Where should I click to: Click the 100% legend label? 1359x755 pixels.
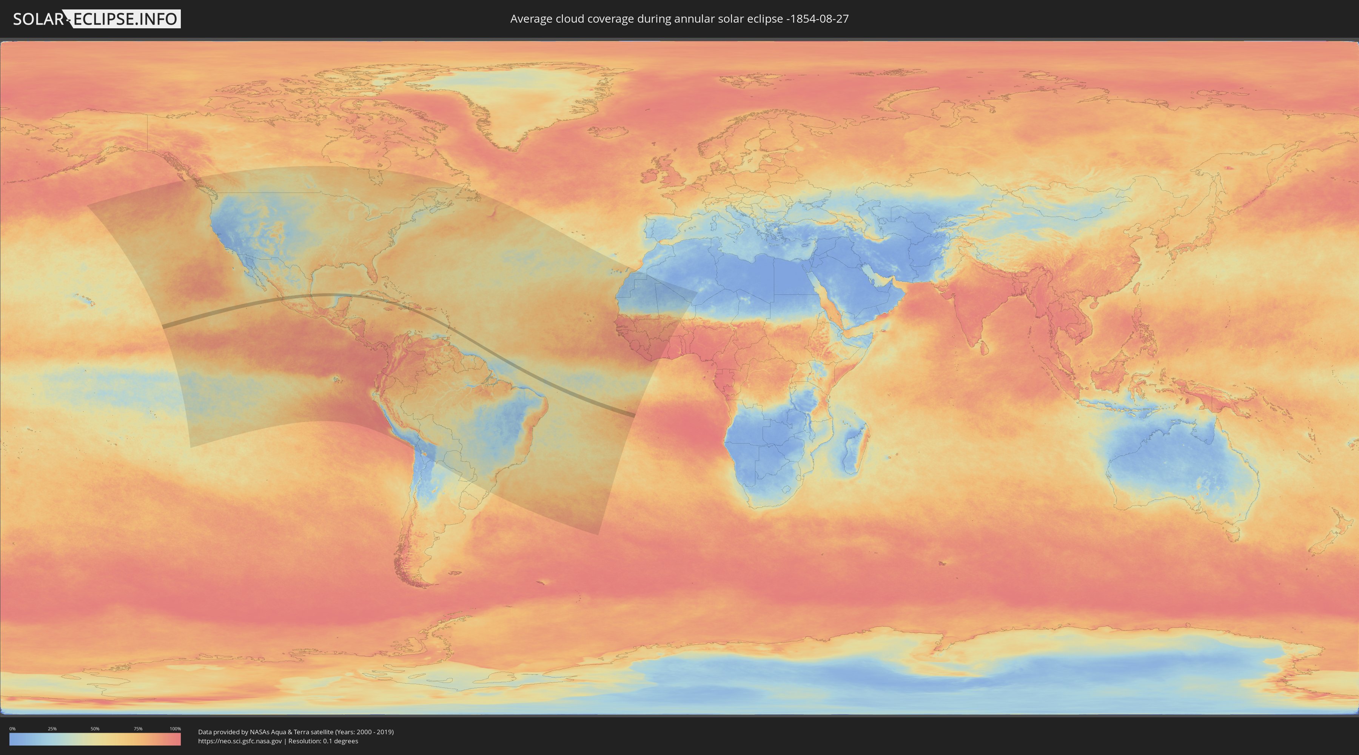pyautogui.click(x=175, y=729)
